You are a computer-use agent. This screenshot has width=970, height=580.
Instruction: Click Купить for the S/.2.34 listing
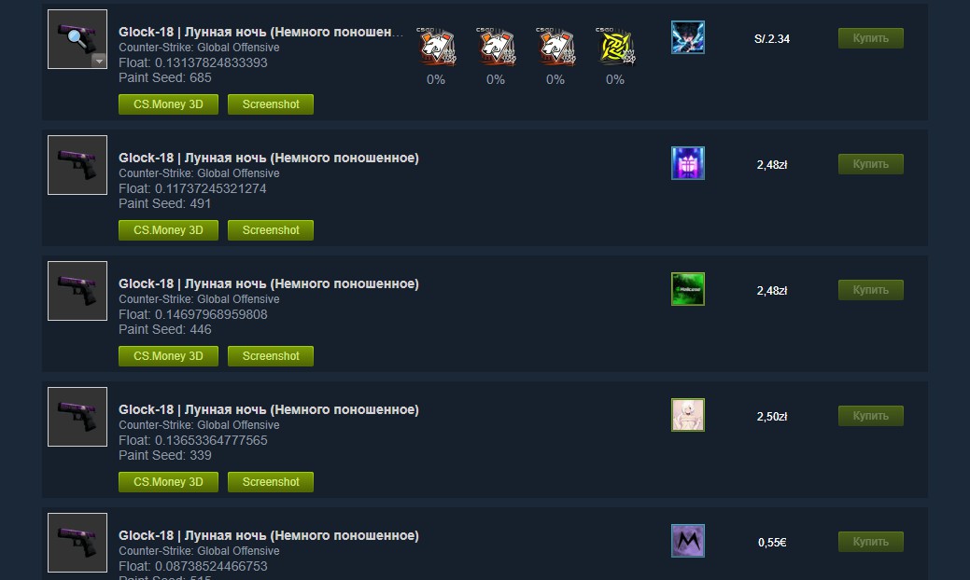point(870,38)
